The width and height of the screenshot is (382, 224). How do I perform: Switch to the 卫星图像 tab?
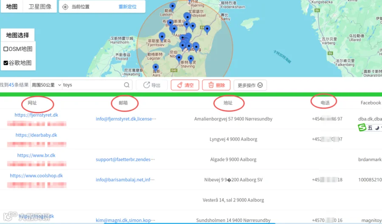40,6
